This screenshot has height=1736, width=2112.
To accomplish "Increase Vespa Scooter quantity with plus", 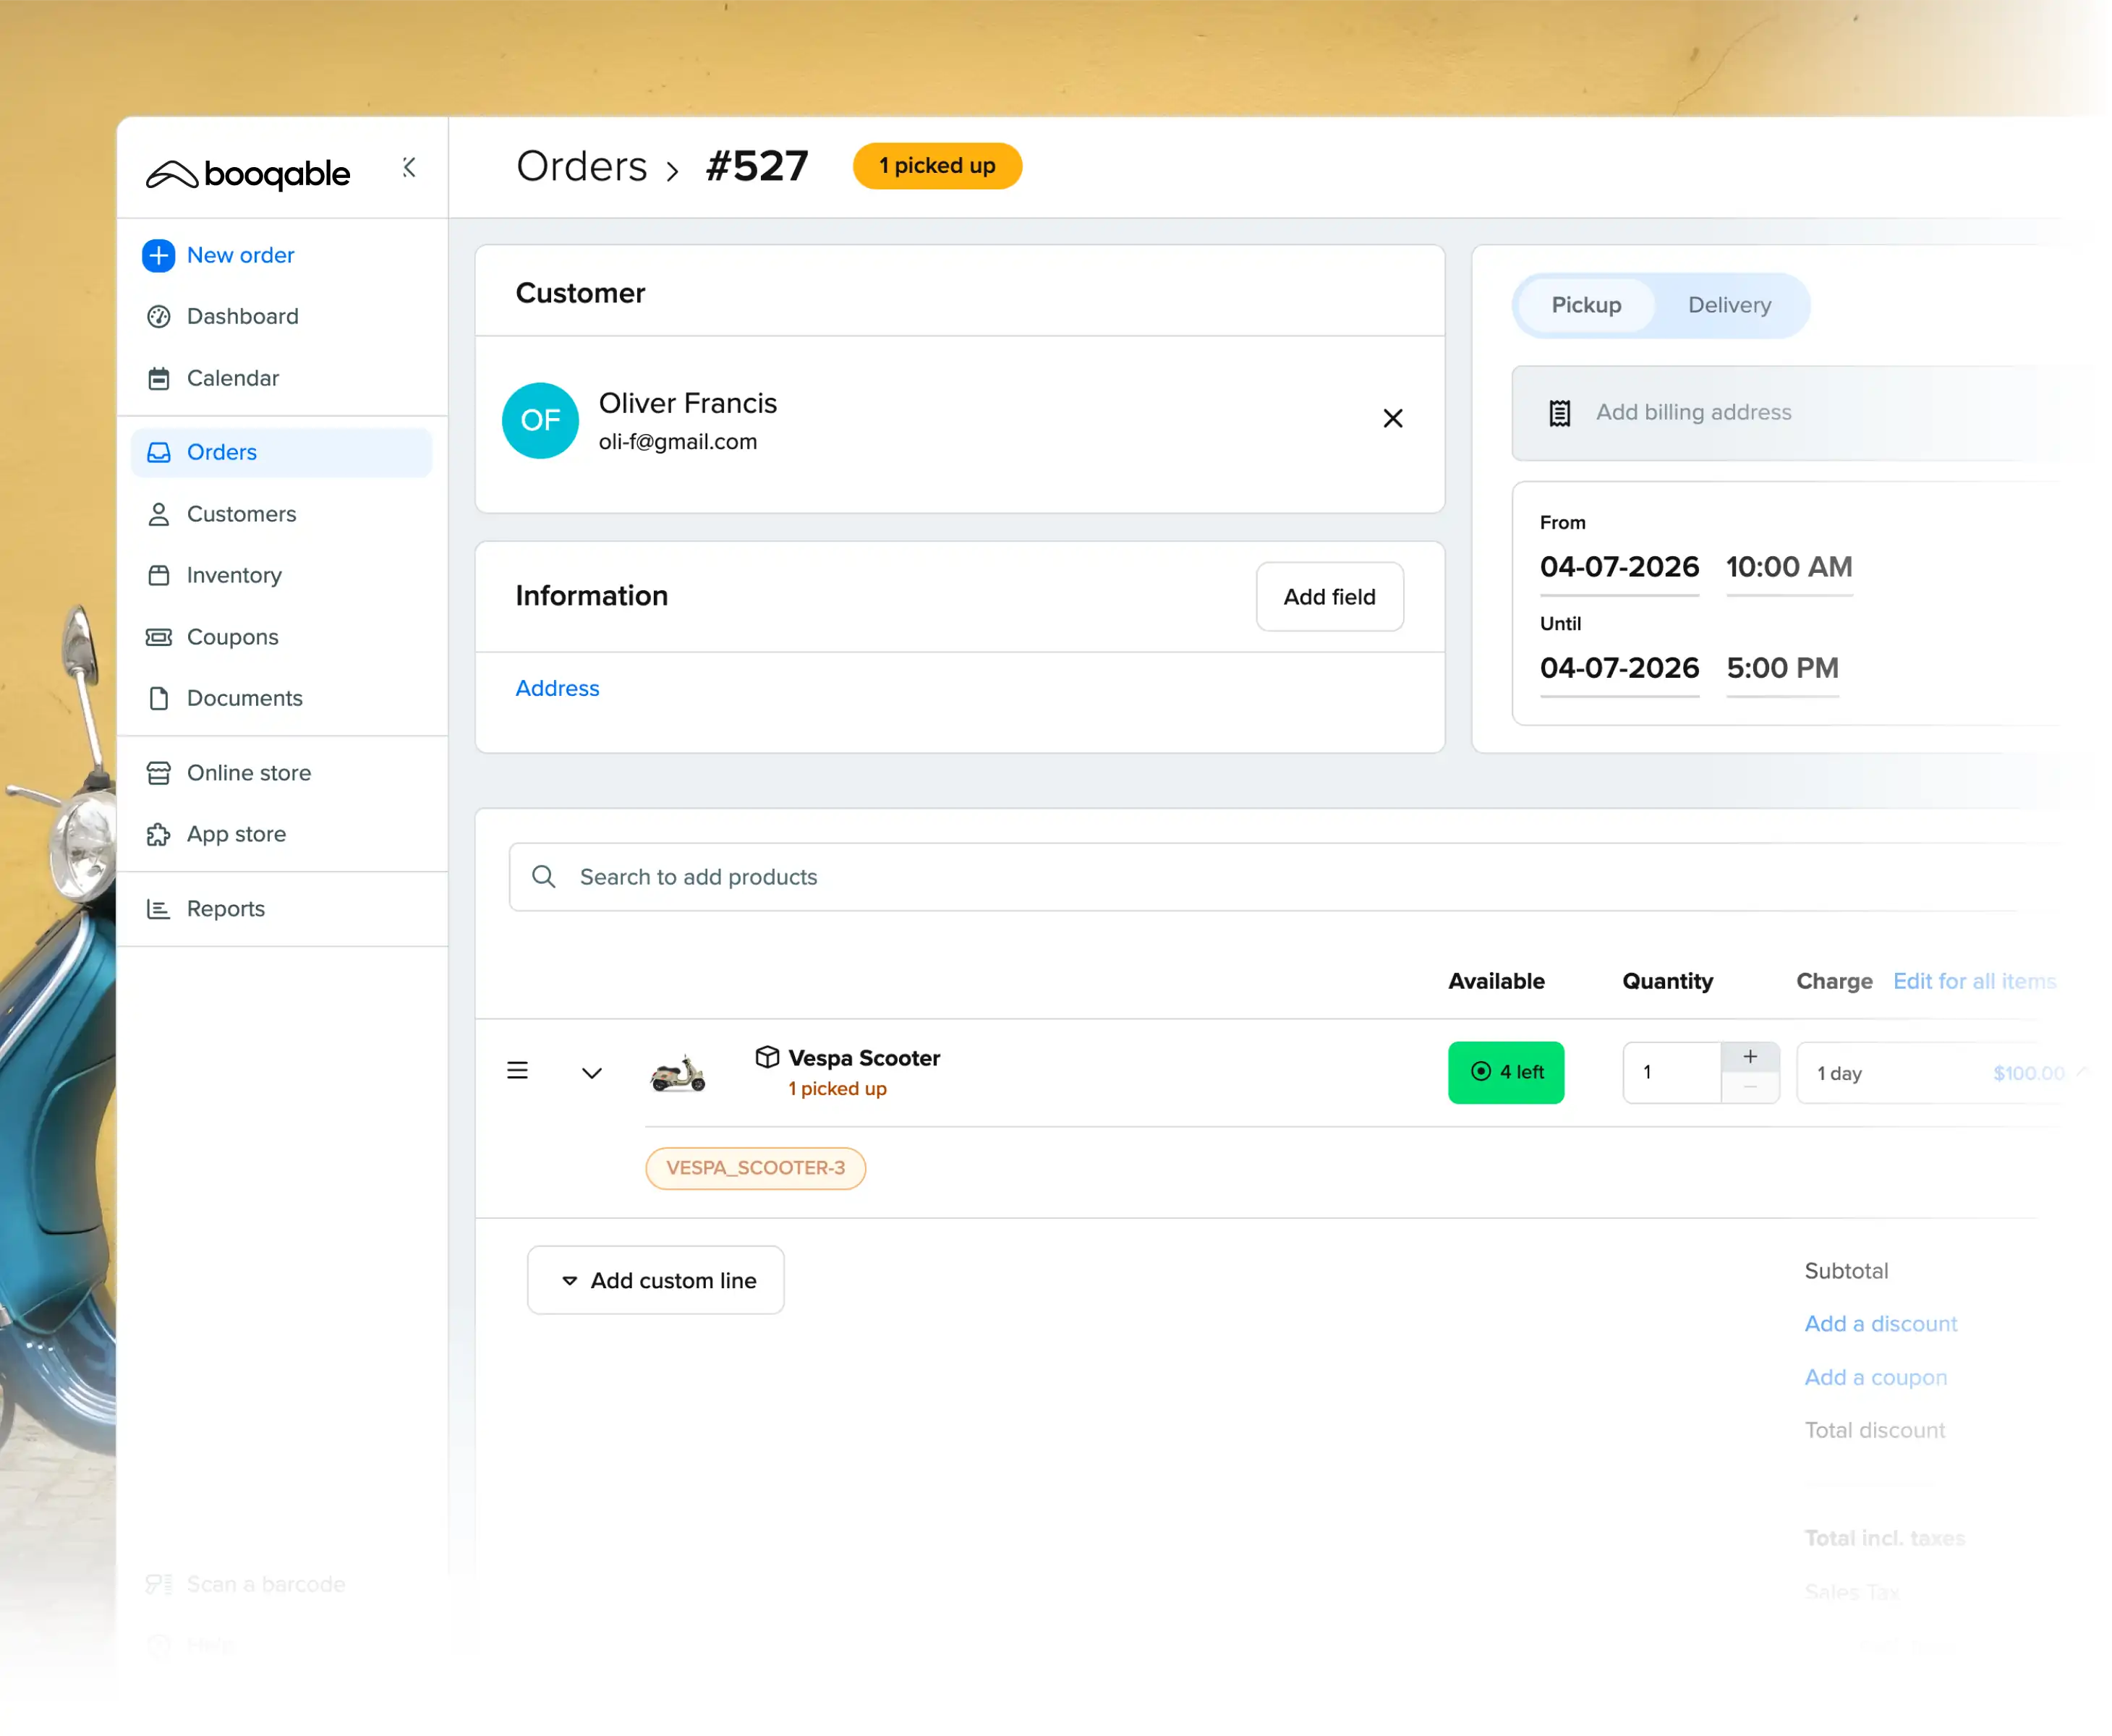I will [1750, 1057].
